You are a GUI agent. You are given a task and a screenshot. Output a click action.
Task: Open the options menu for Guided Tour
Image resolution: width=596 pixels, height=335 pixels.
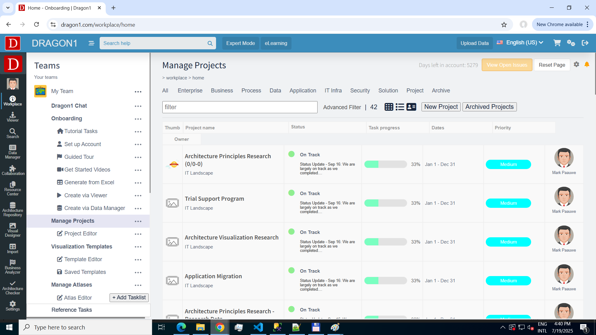pos(138,158)
